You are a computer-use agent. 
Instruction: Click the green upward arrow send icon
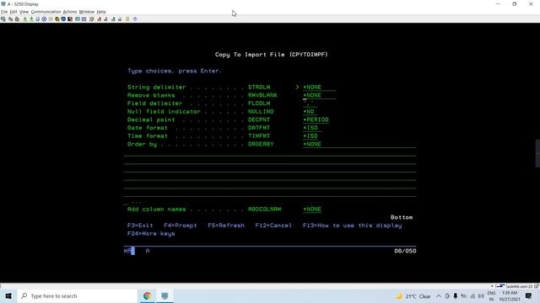[24, 19]
